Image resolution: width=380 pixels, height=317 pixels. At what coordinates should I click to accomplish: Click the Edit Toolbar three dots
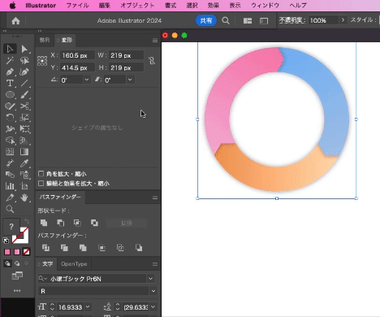pyautogui.click(x=17, y=291)
